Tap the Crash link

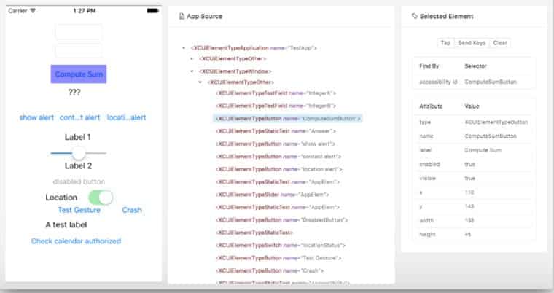tap(132, 210)
